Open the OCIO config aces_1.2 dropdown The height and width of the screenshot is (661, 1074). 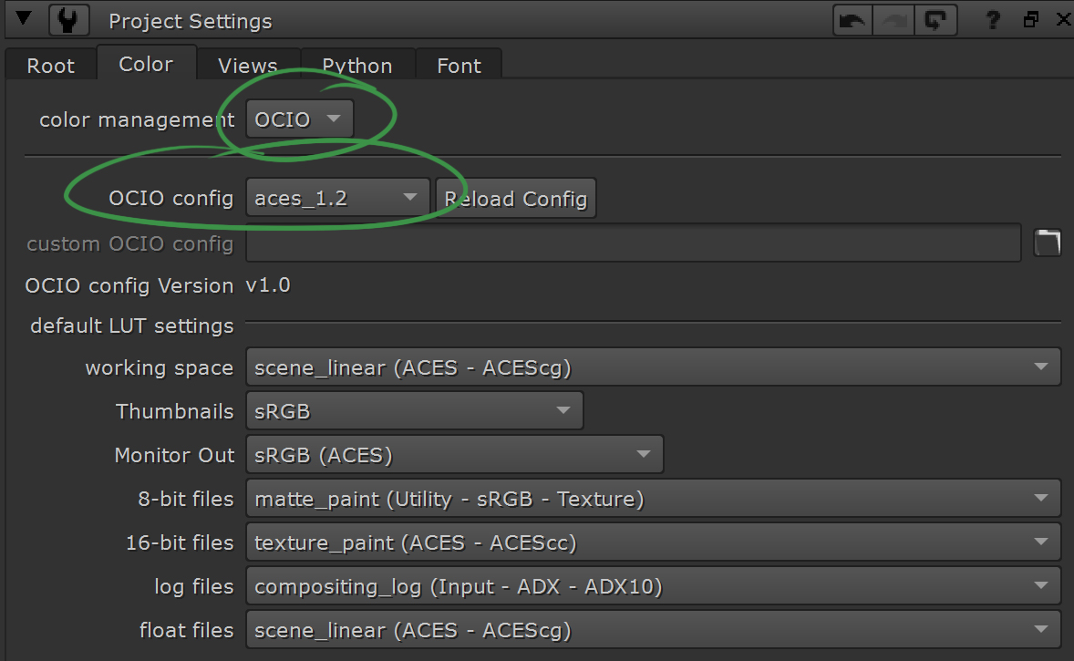tap(337, 198)
